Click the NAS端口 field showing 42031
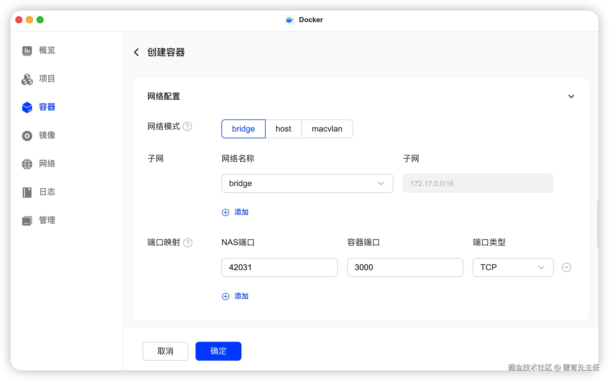This screenshot has height=381, width=609. pos(279,267)
